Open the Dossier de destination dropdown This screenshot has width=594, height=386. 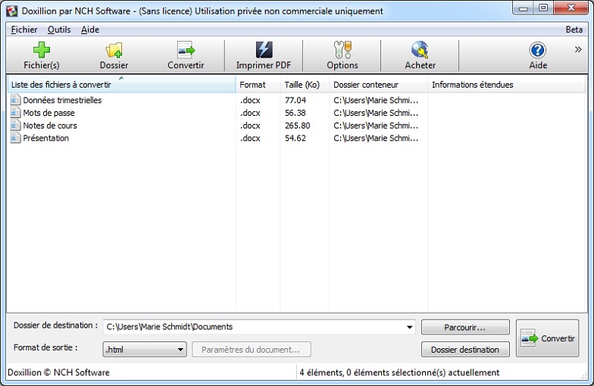[x=409, y=327]
